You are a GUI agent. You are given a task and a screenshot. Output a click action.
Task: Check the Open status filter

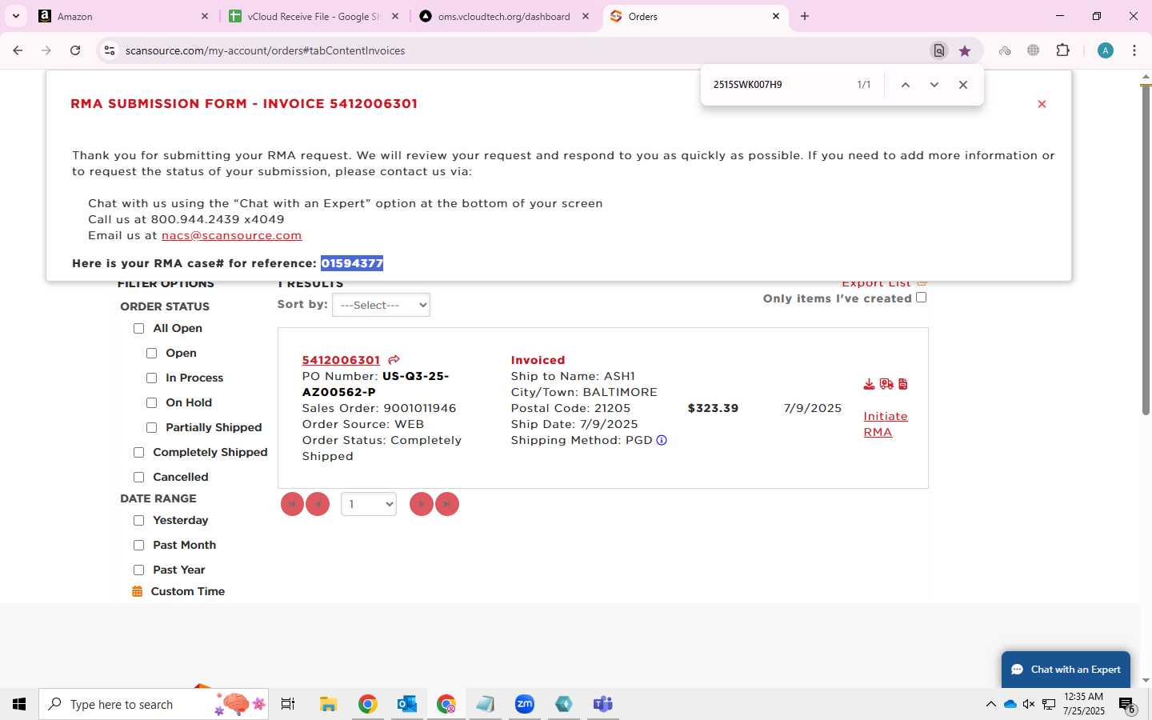pyautogui.click(x=152, y=353)
